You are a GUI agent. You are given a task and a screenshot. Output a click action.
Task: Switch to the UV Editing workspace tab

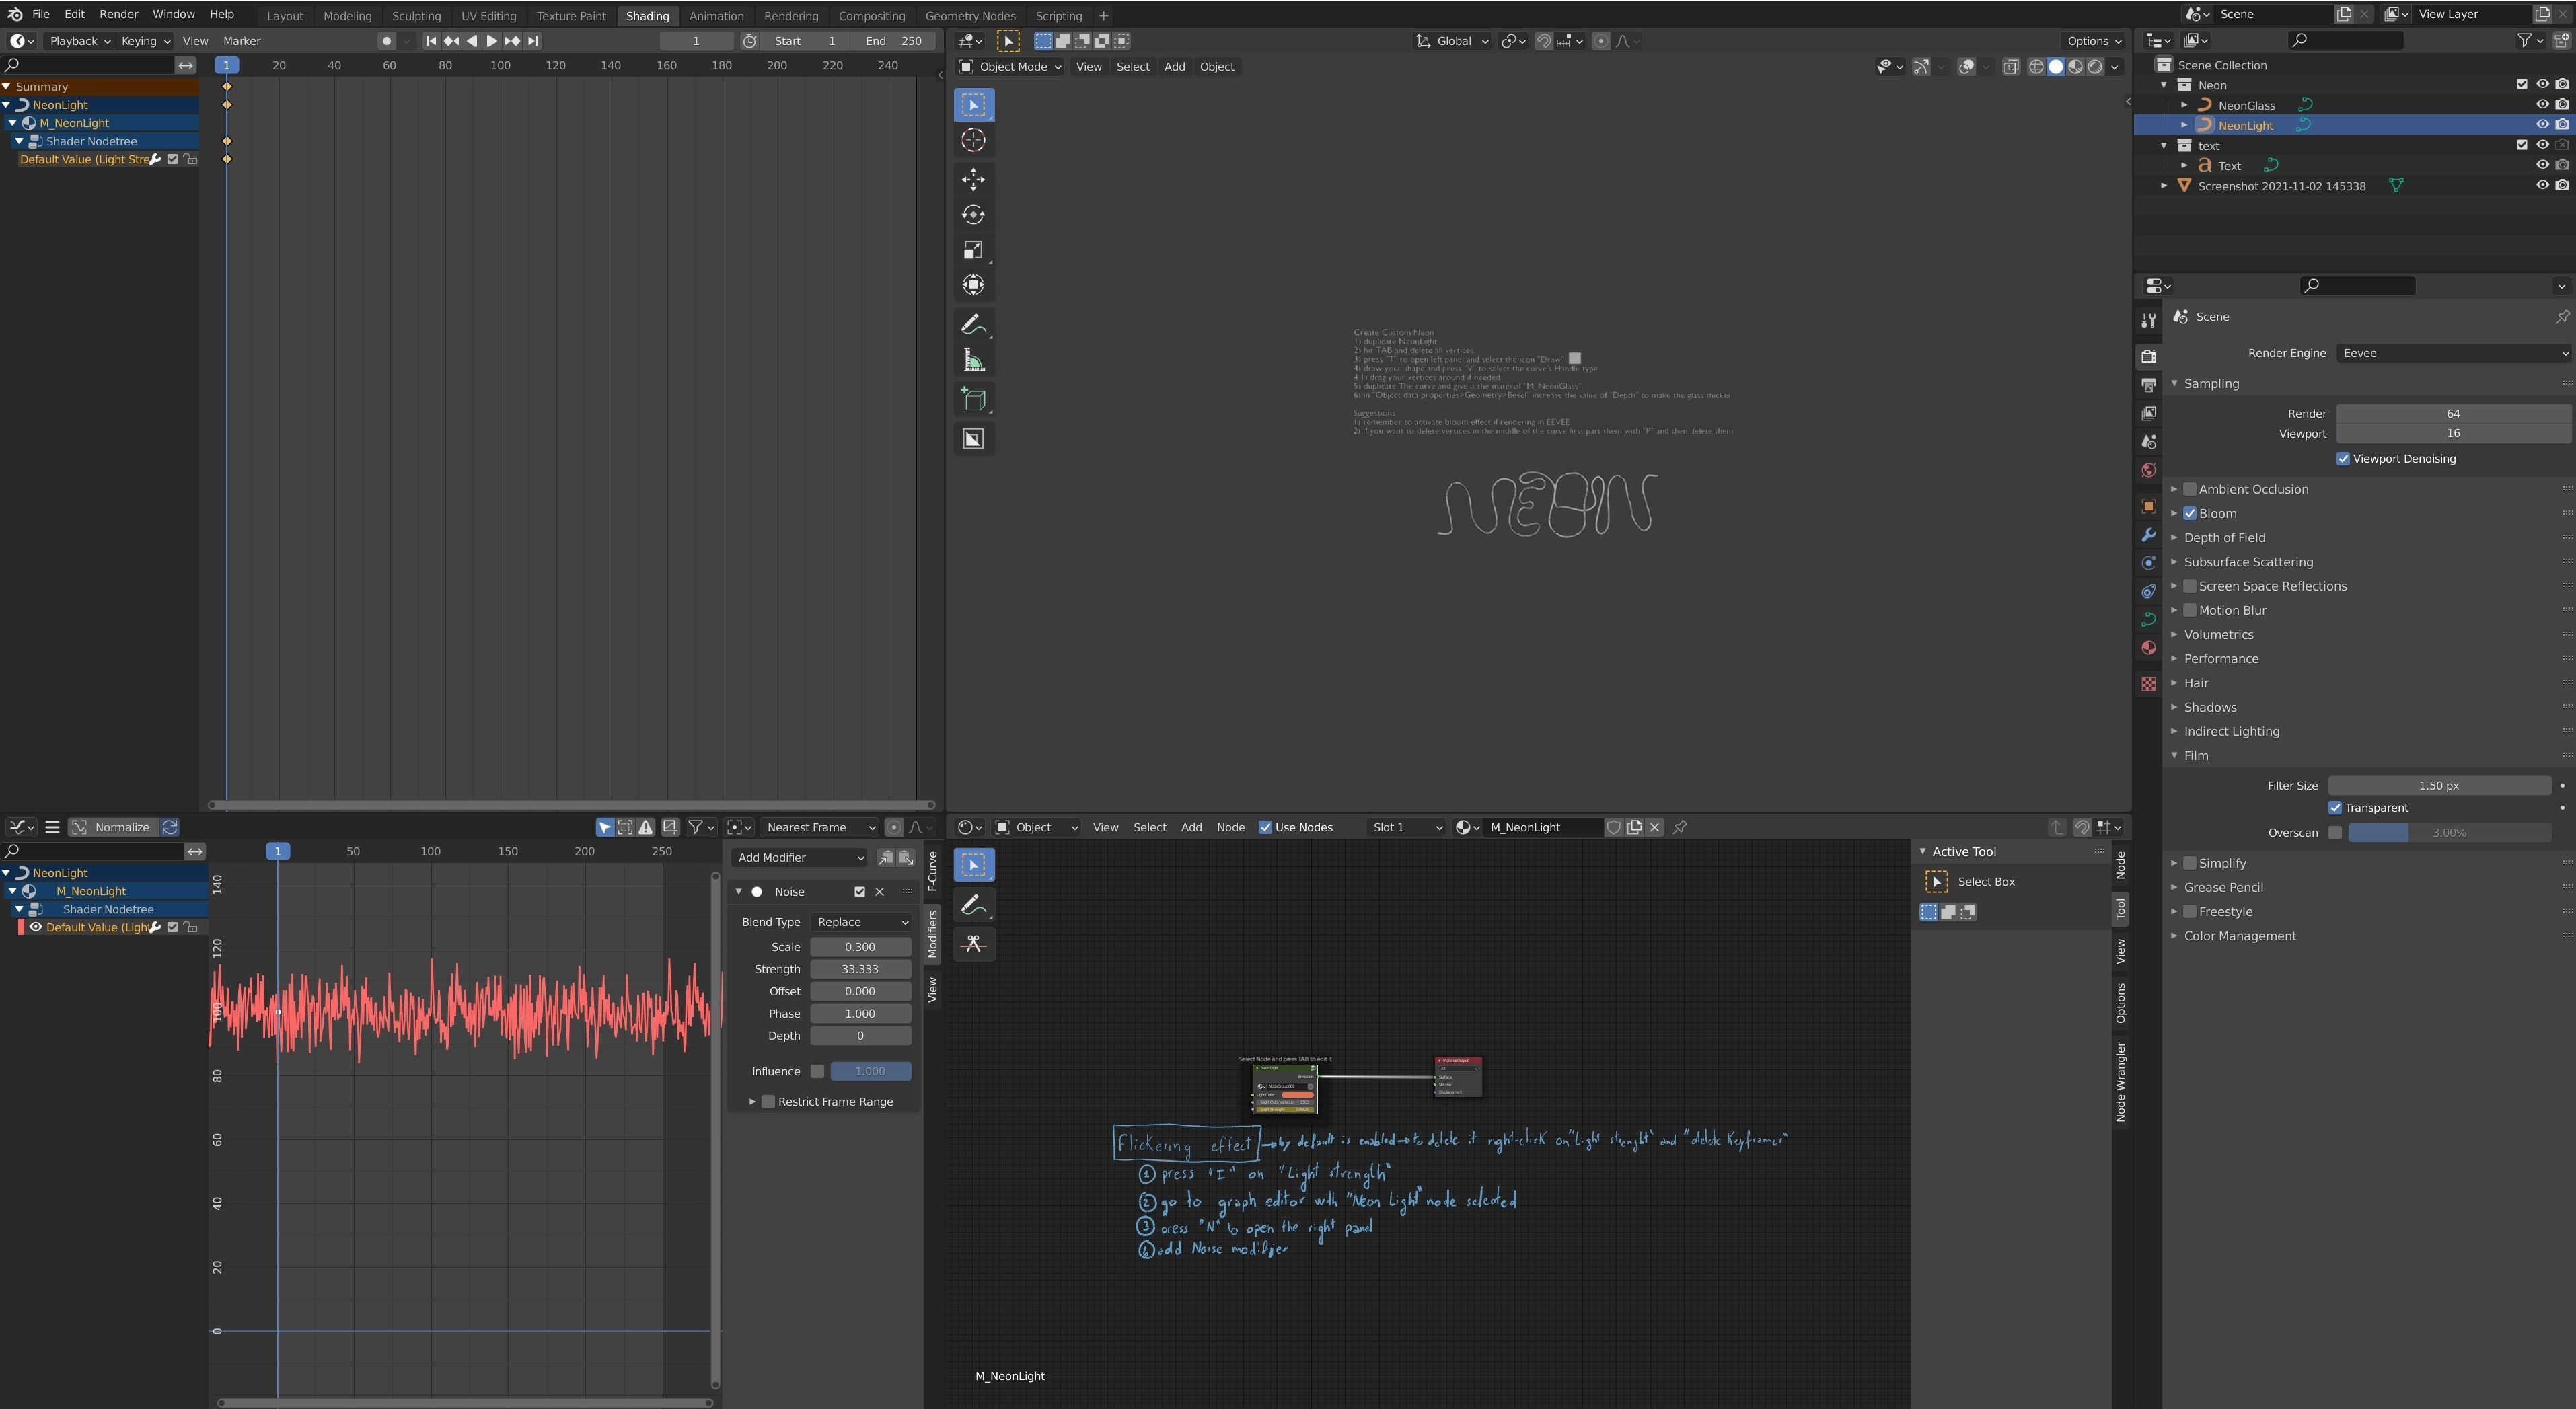[489, 15]
